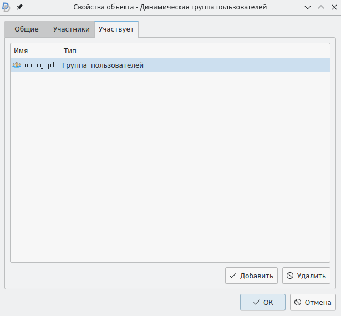Sort list by Имя column header
Image resolution: width=341 pixels, height=316 pixels.
(34, 50)
